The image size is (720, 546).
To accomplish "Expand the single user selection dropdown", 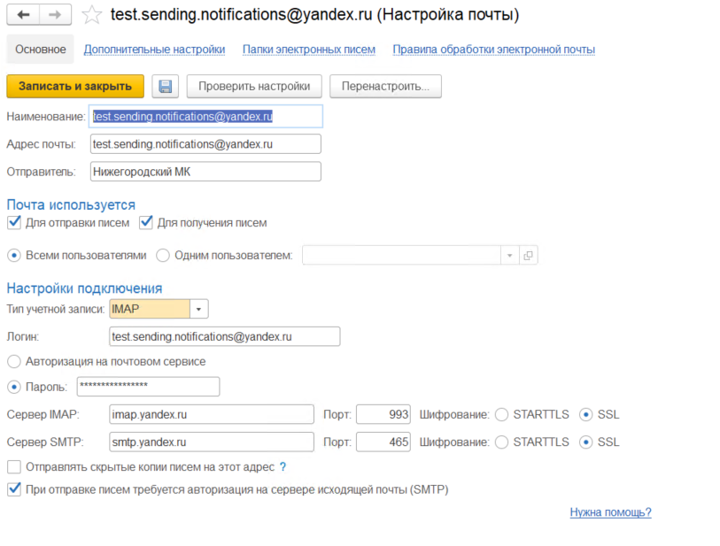I will 509,256.
